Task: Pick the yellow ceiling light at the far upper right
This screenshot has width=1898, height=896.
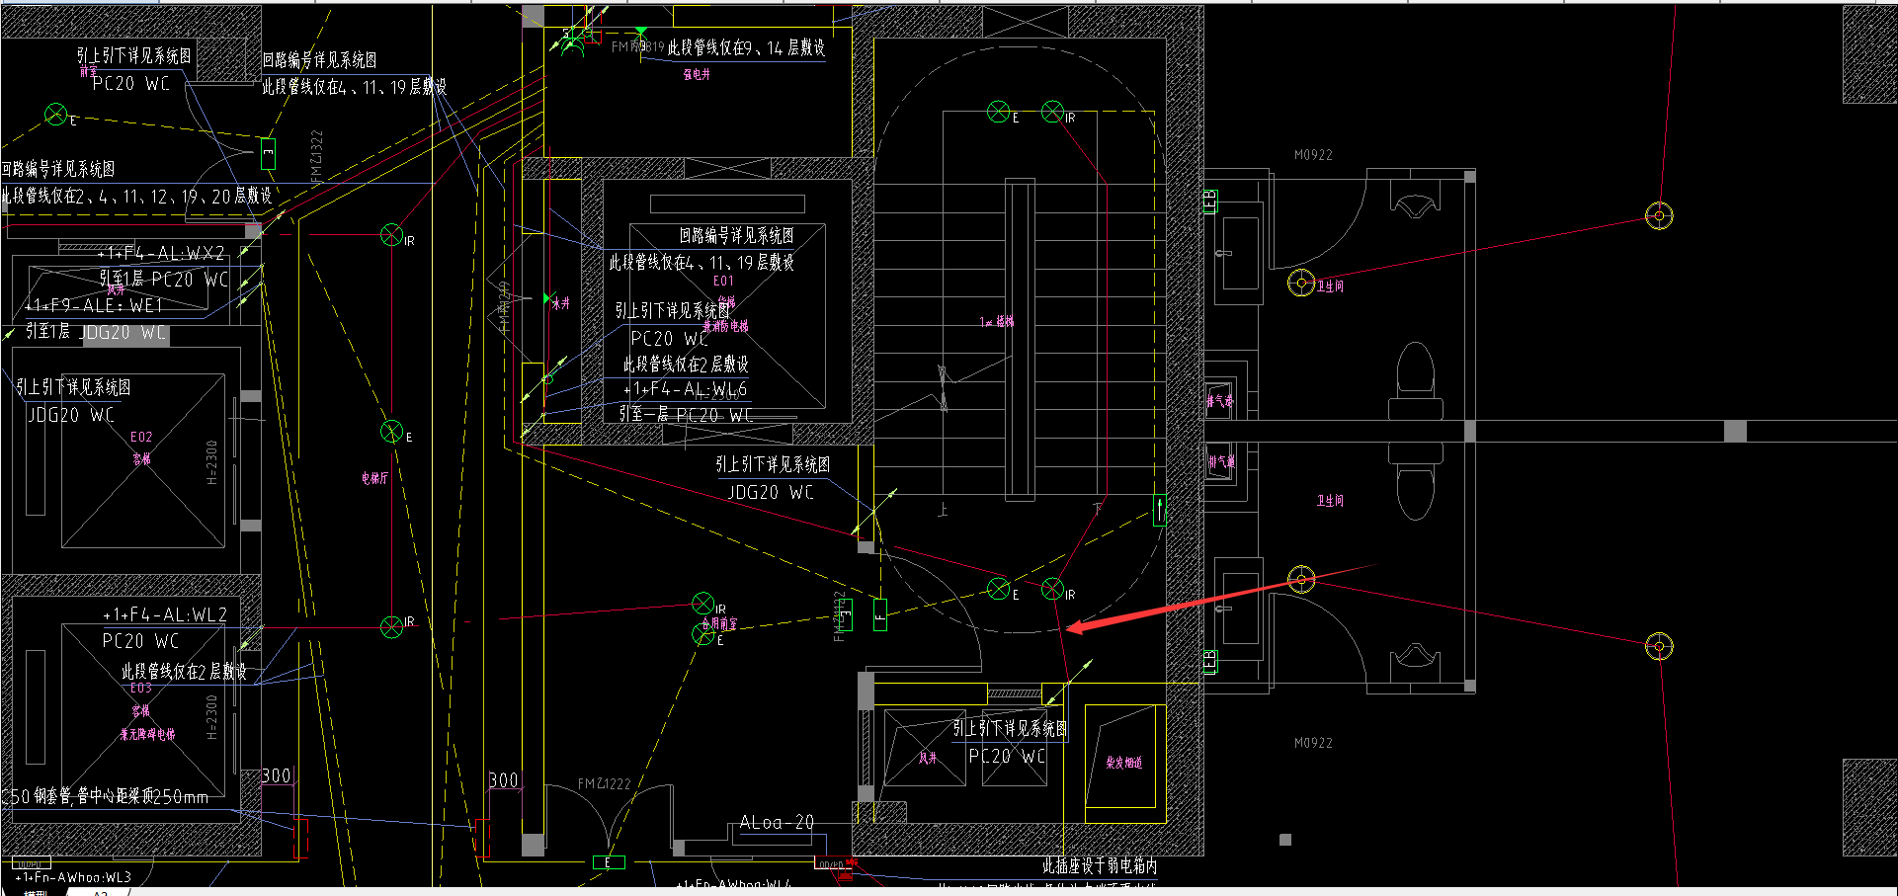Action: click(x=1659, y=215)
